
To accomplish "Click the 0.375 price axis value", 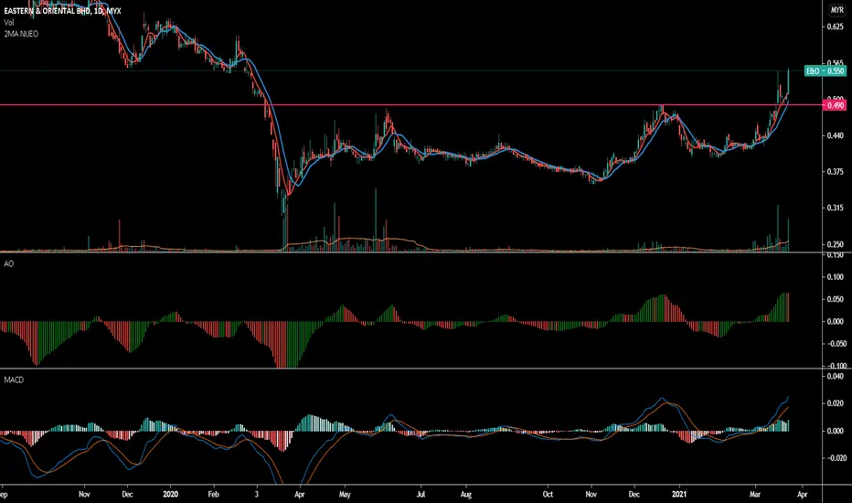I will pyautogui.click(x=836, y=171).
